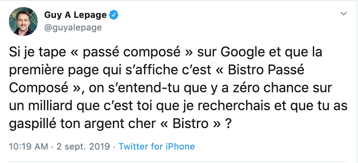Click the 2 sept. 2019 date
Screen dimensions: 358x163
83,146
